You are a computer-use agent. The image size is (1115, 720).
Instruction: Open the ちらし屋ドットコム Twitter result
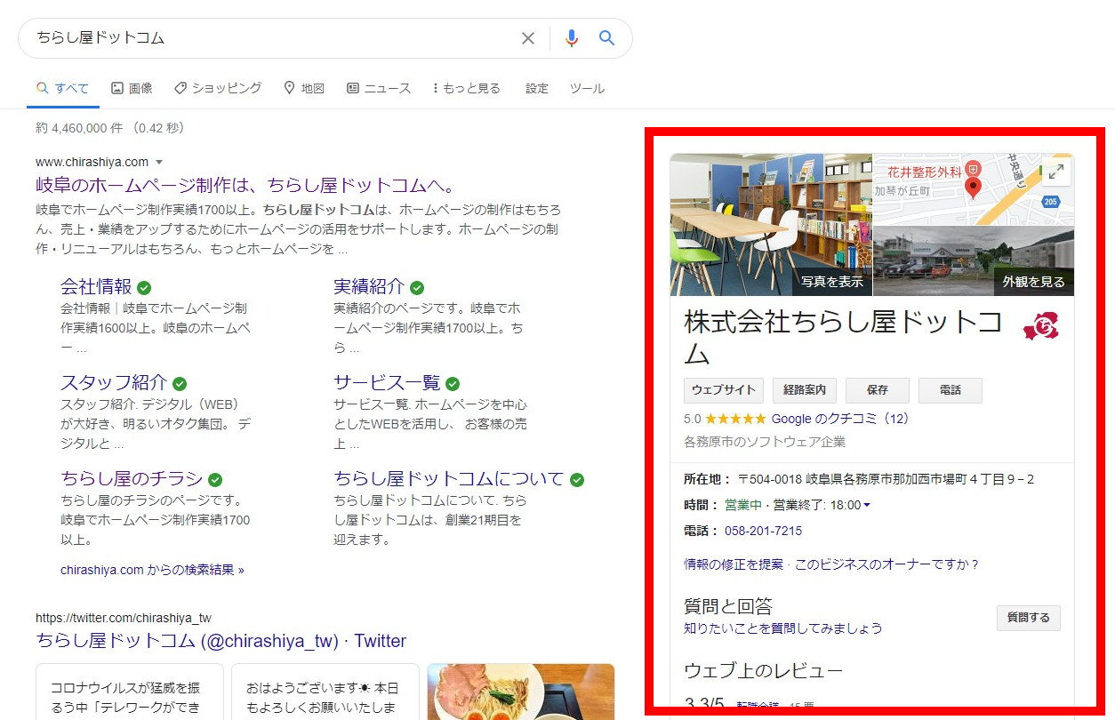(x=221, y=641)
